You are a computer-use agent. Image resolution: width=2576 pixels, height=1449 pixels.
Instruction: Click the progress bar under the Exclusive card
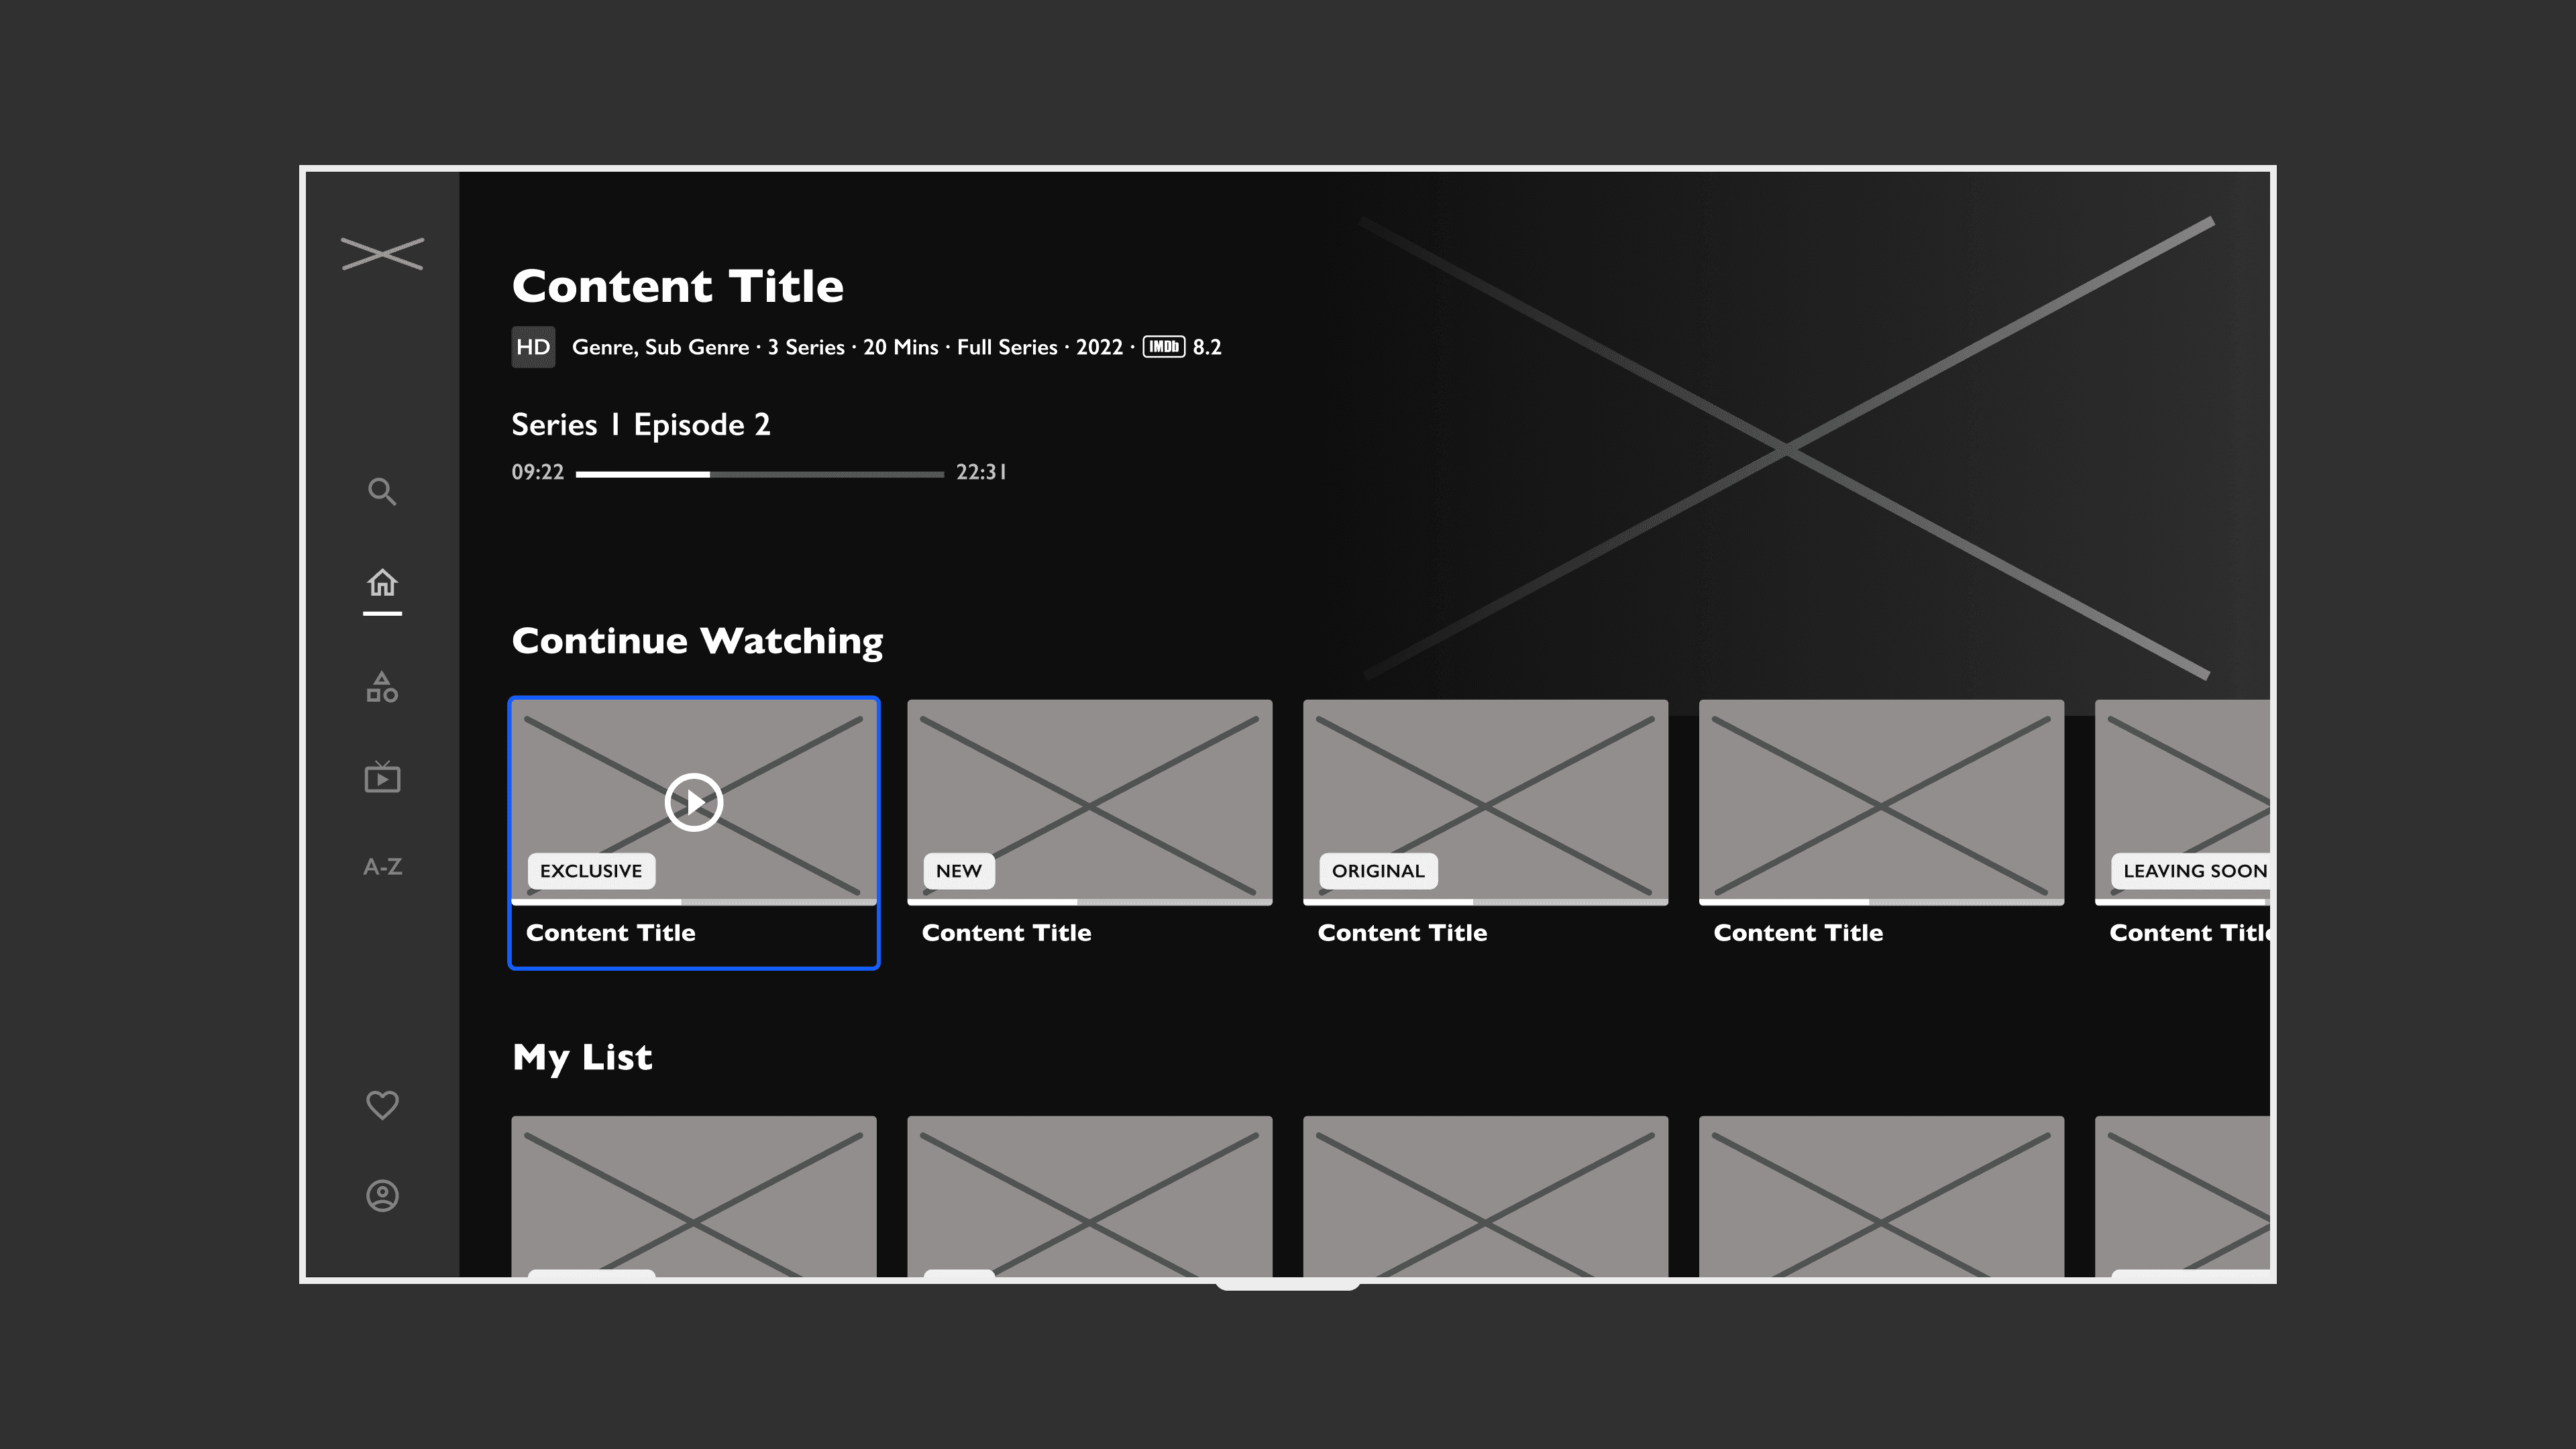click(x=694, y=902)
